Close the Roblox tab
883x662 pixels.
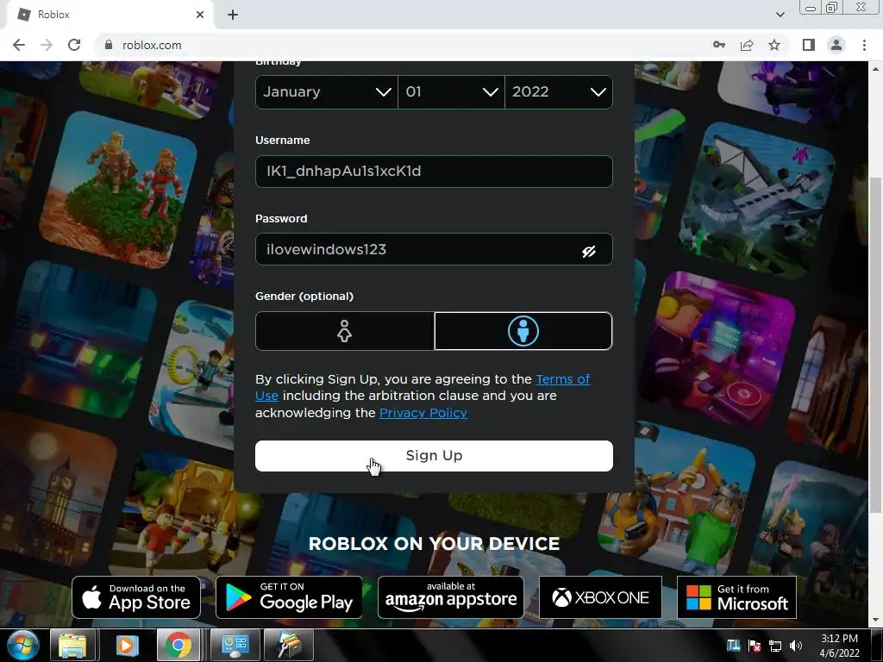coord(200,15)
